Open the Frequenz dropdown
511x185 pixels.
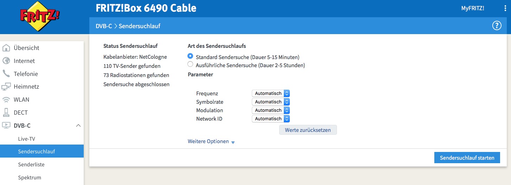pos(270,94)
